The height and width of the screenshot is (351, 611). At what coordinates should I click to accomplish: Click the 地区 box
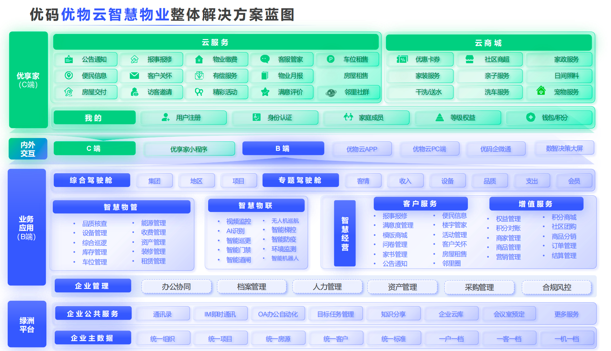[x=197, y=181]
